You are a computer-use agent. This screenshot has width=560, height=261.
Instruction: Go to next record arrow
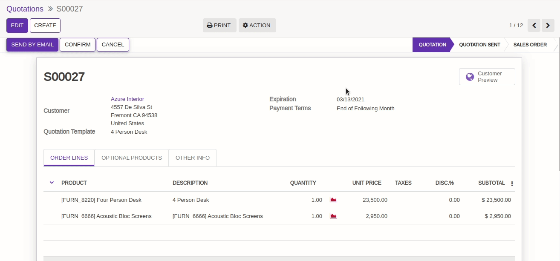[548, 25]
